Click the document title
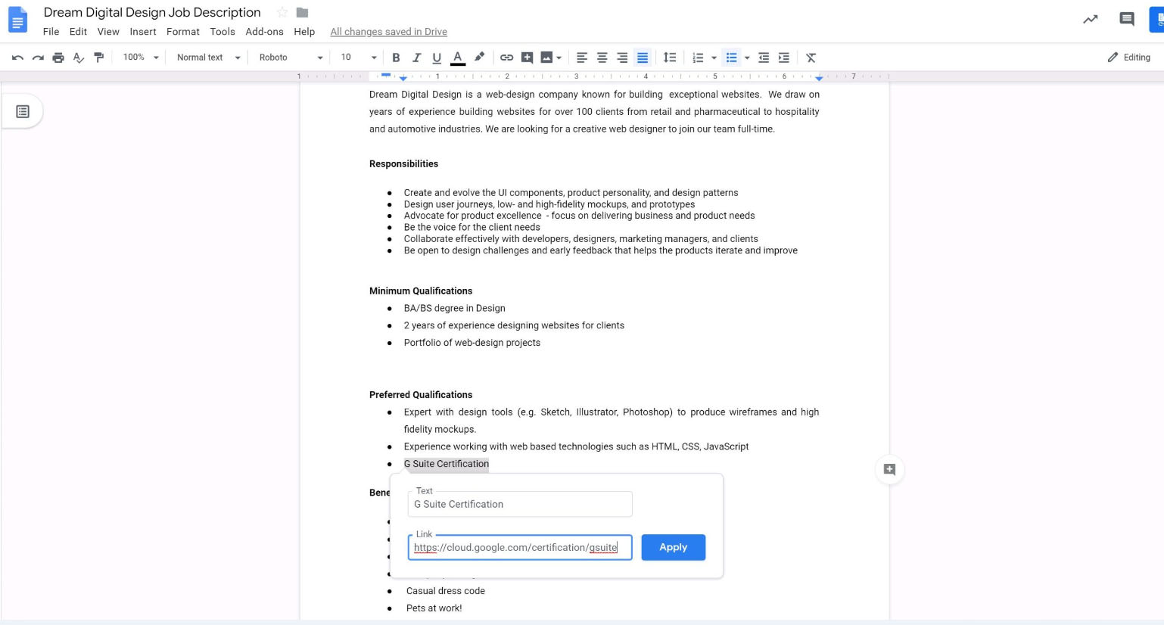The height and width of the screenshot is (625, 1164). [152, 12]
